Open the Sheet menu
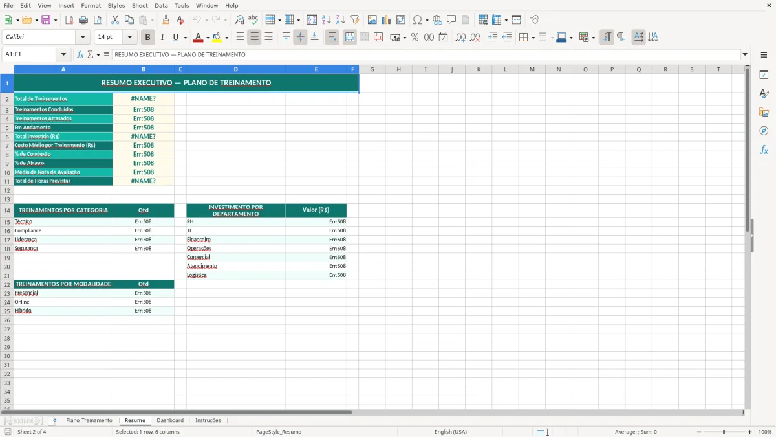 (140, 5)
